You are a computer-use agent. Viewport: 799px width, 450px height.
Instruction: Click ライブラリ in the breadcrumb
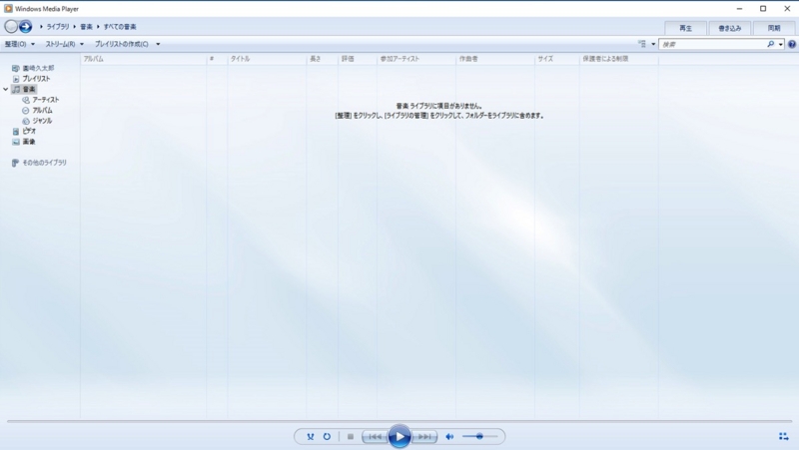[58, 27]
